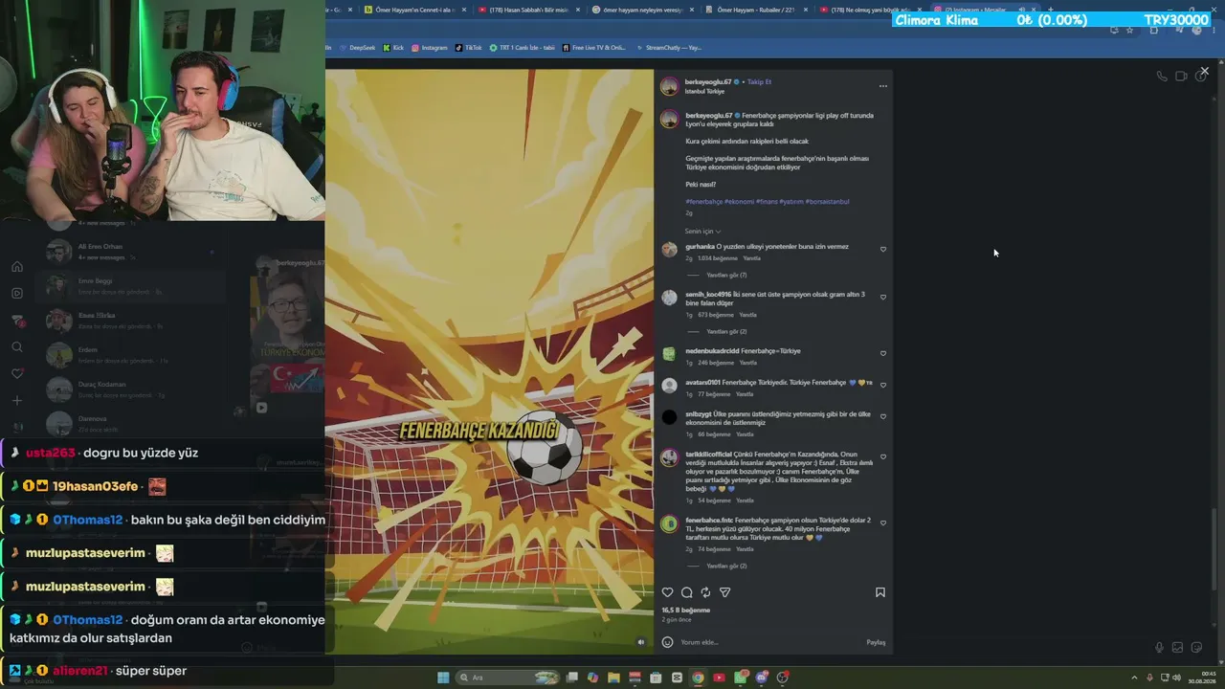Start a voice call in Instagram messages

pos(1162,77)
